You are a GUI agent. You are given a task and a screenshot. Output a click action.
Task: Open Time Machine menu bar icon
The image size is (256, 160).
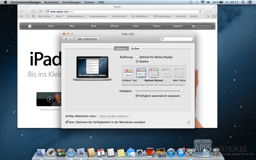[191, 2]
